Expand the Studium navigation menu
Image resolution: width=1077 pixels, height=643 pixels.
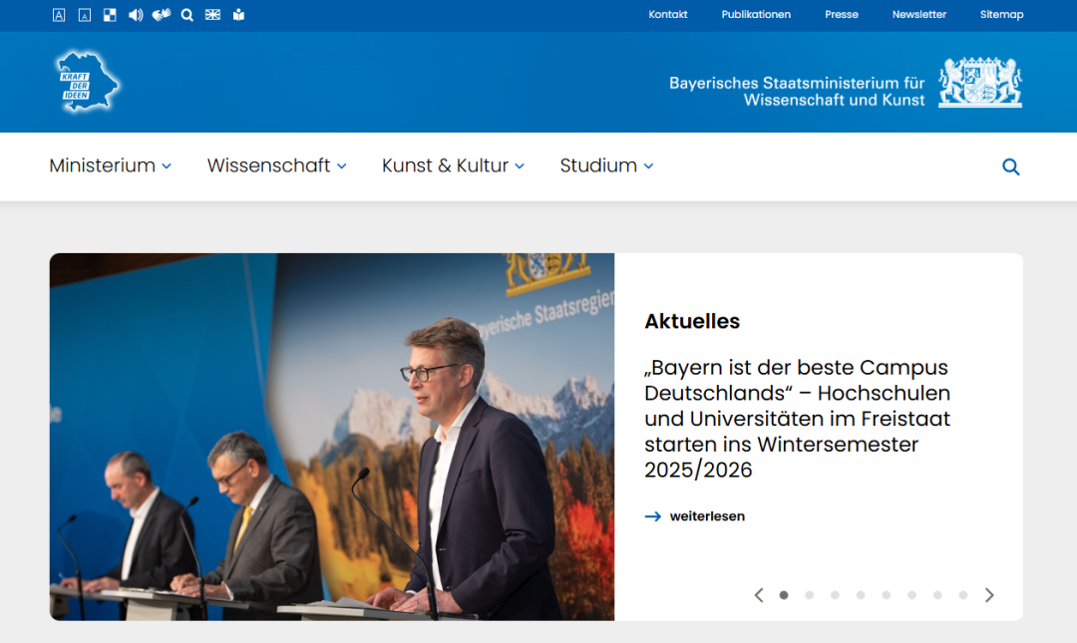point(606,166)
